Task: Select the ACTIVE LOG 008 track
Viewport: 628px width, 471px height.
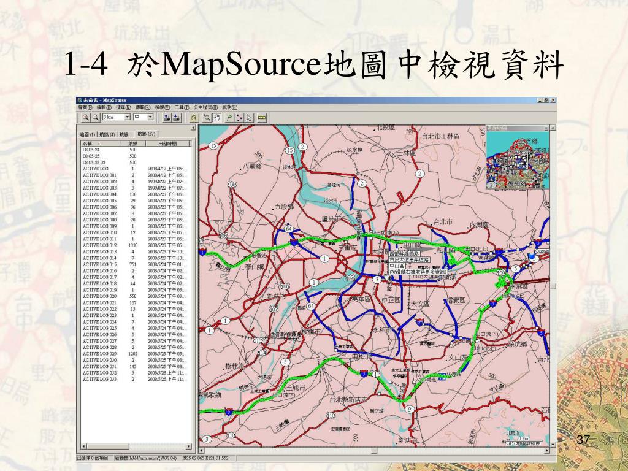Action: tap(136, 220)
